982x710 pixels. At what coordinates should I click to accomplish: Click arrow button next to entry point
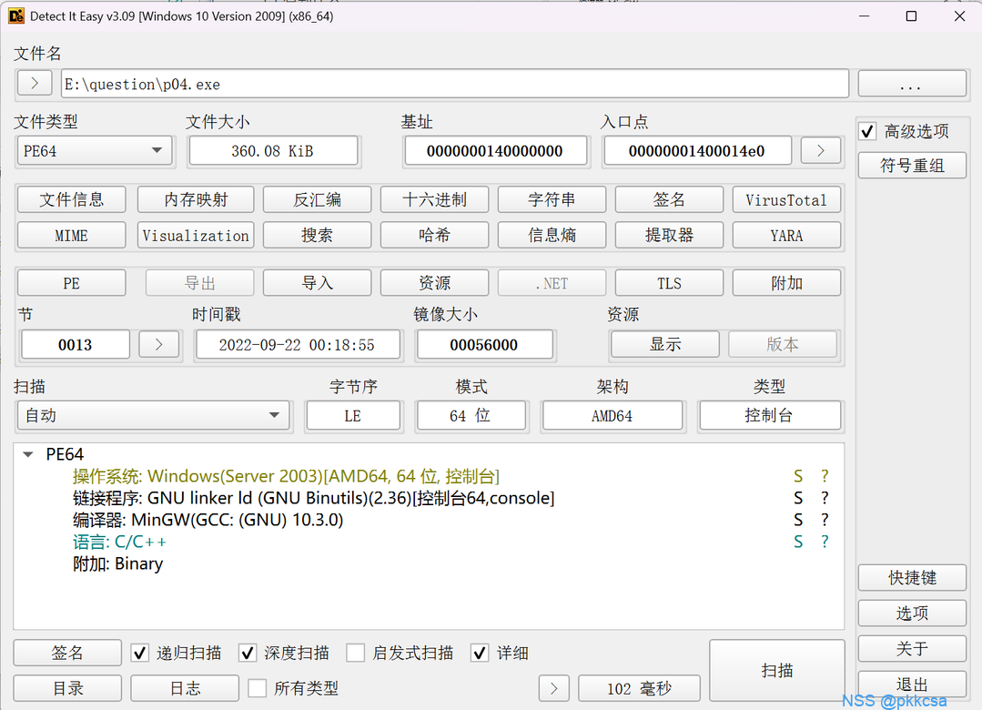coord(821,151)
